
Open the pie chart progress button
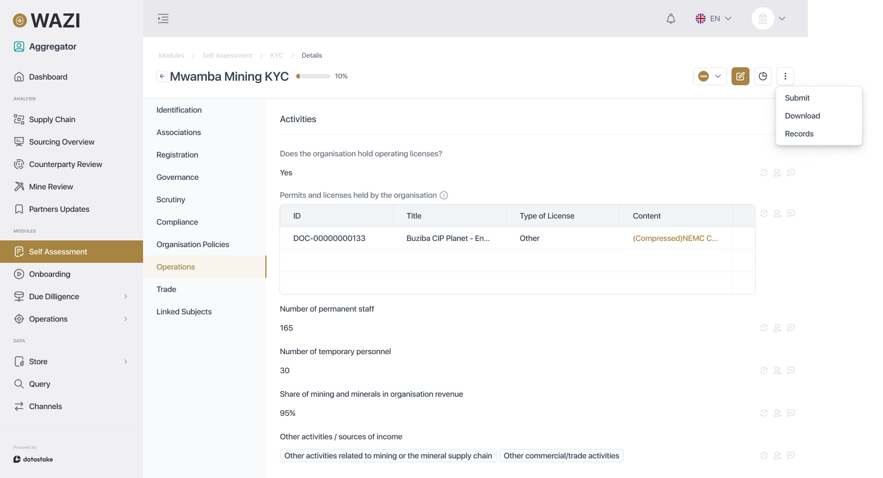[x=763, y=76]
